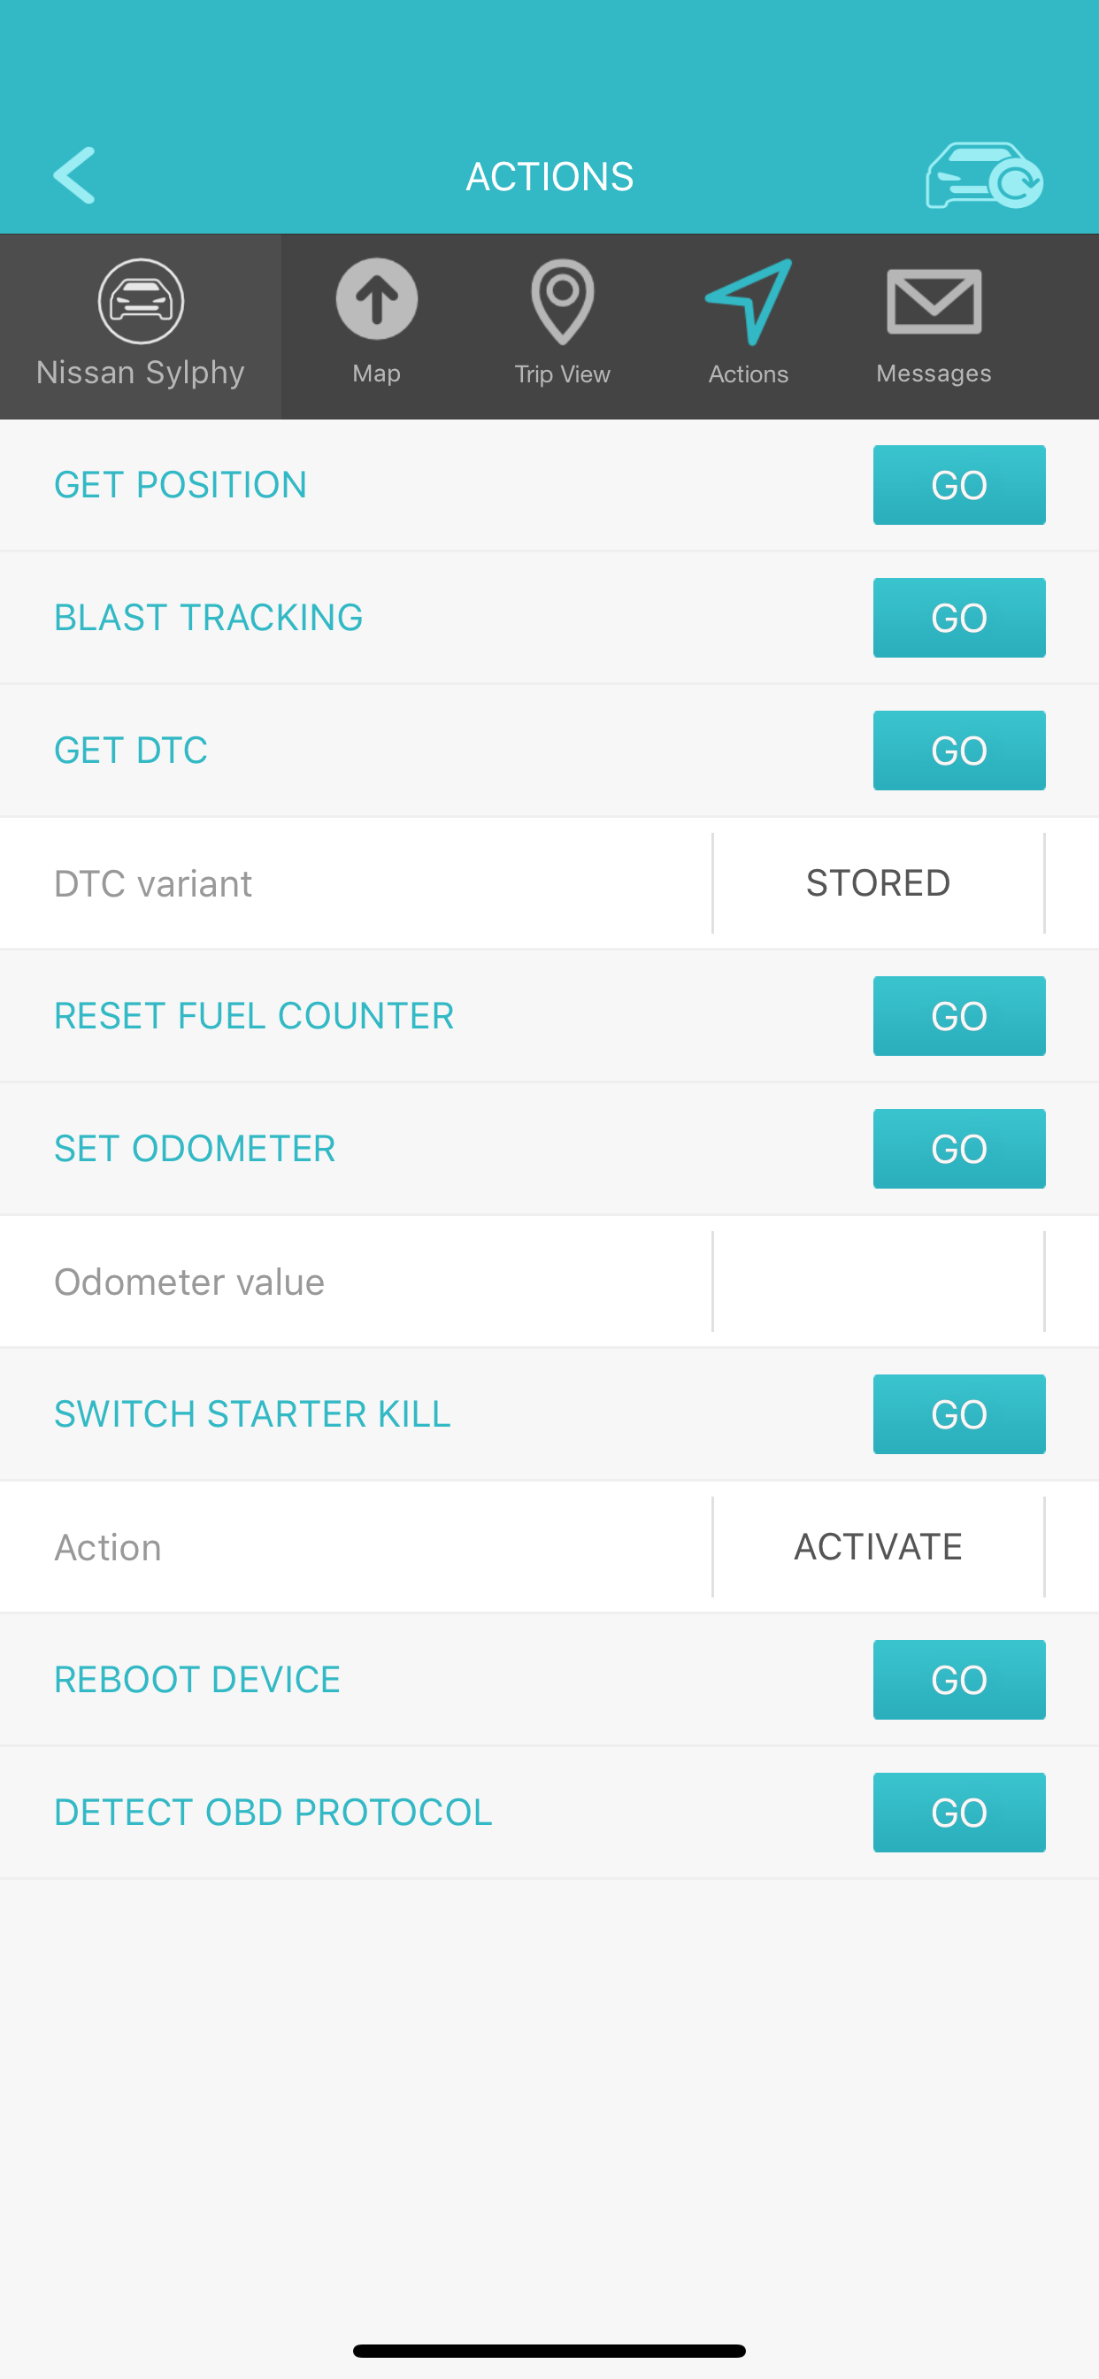Tap the Messages tab label
1099x2379 pixels.
pyautogui.click(x=934, y=373)
